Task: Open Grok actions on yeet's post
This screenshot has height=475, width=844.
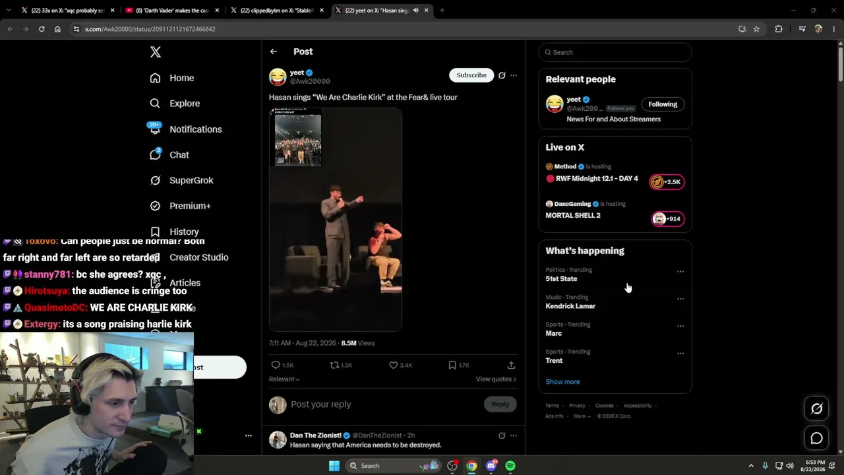Action: click(x=502, y=75)
